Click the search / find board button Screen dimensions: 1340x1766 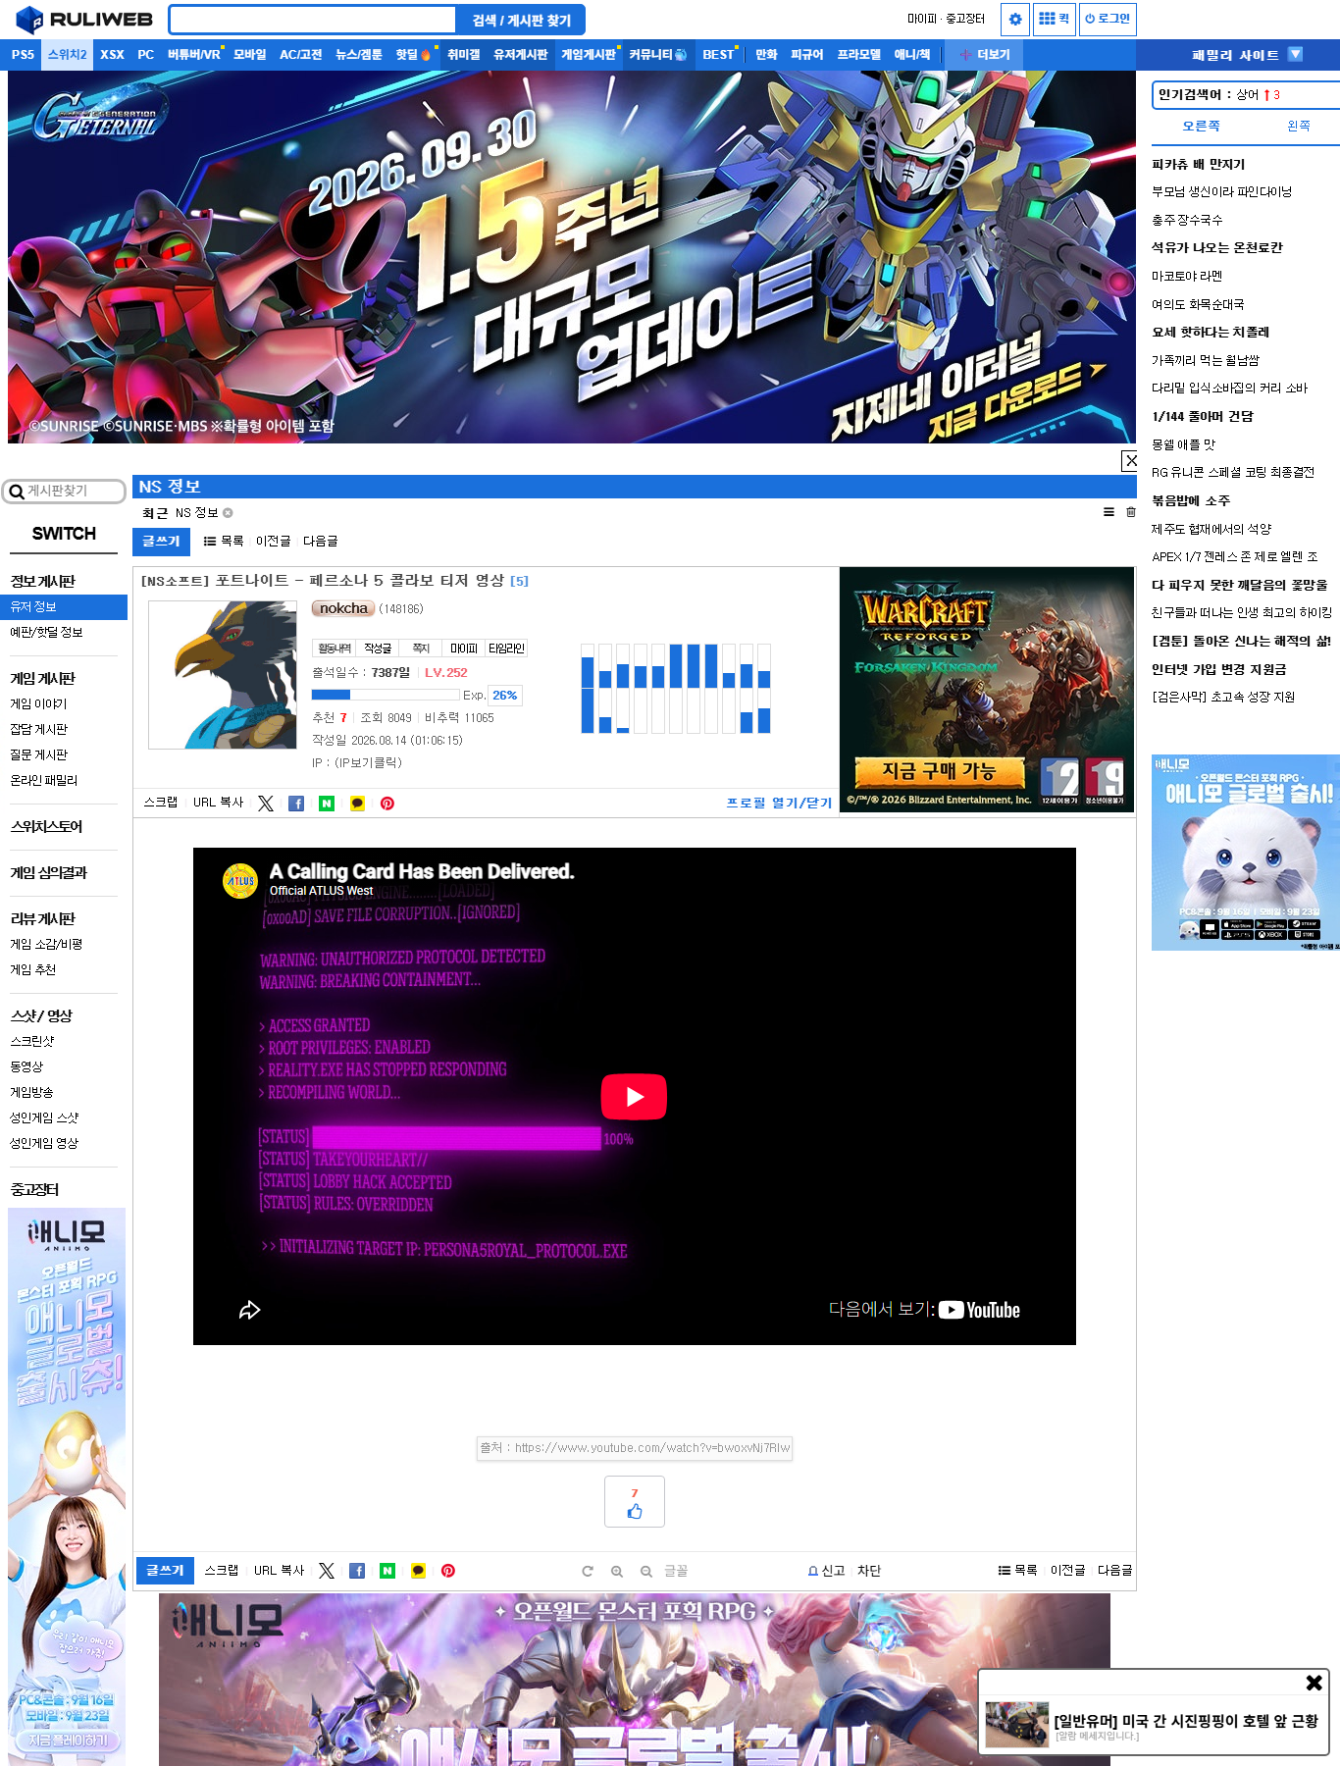coord(521,21)
